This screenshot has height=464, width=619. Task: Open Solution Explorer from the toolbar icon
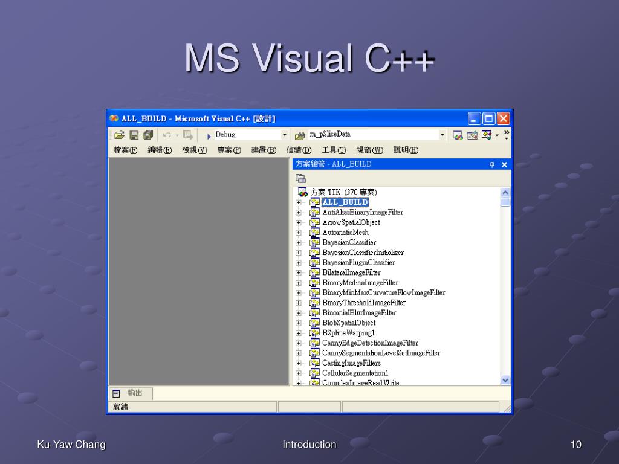[458, 135]
